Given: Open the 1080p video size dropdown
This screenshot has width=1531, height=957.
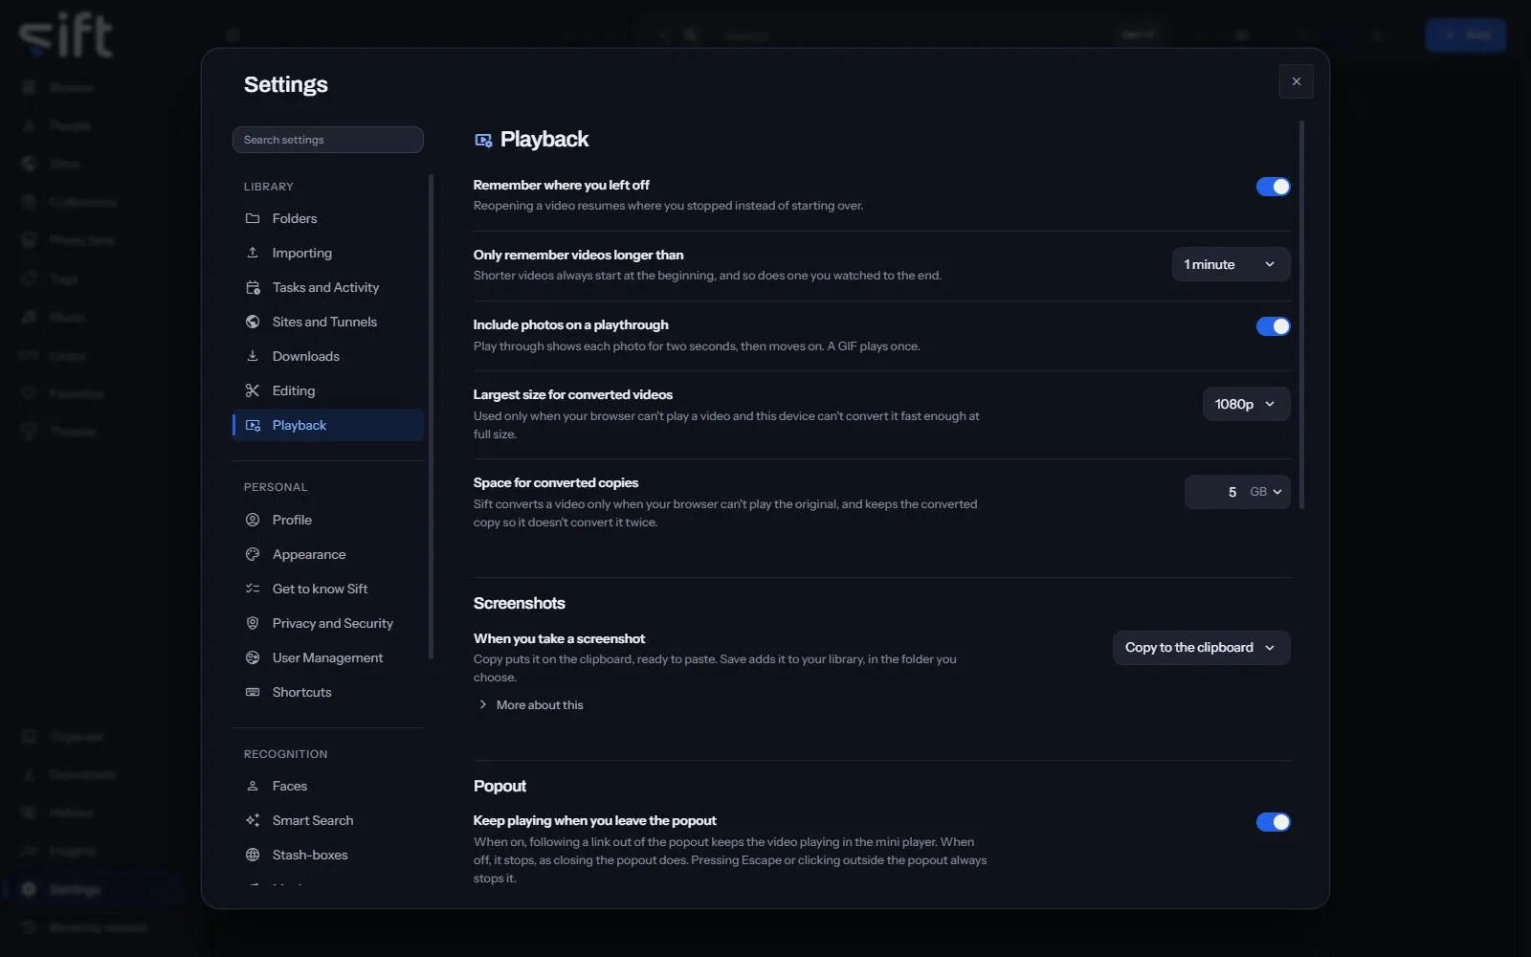Looking at the screenshot, I should coord(1246,404).
